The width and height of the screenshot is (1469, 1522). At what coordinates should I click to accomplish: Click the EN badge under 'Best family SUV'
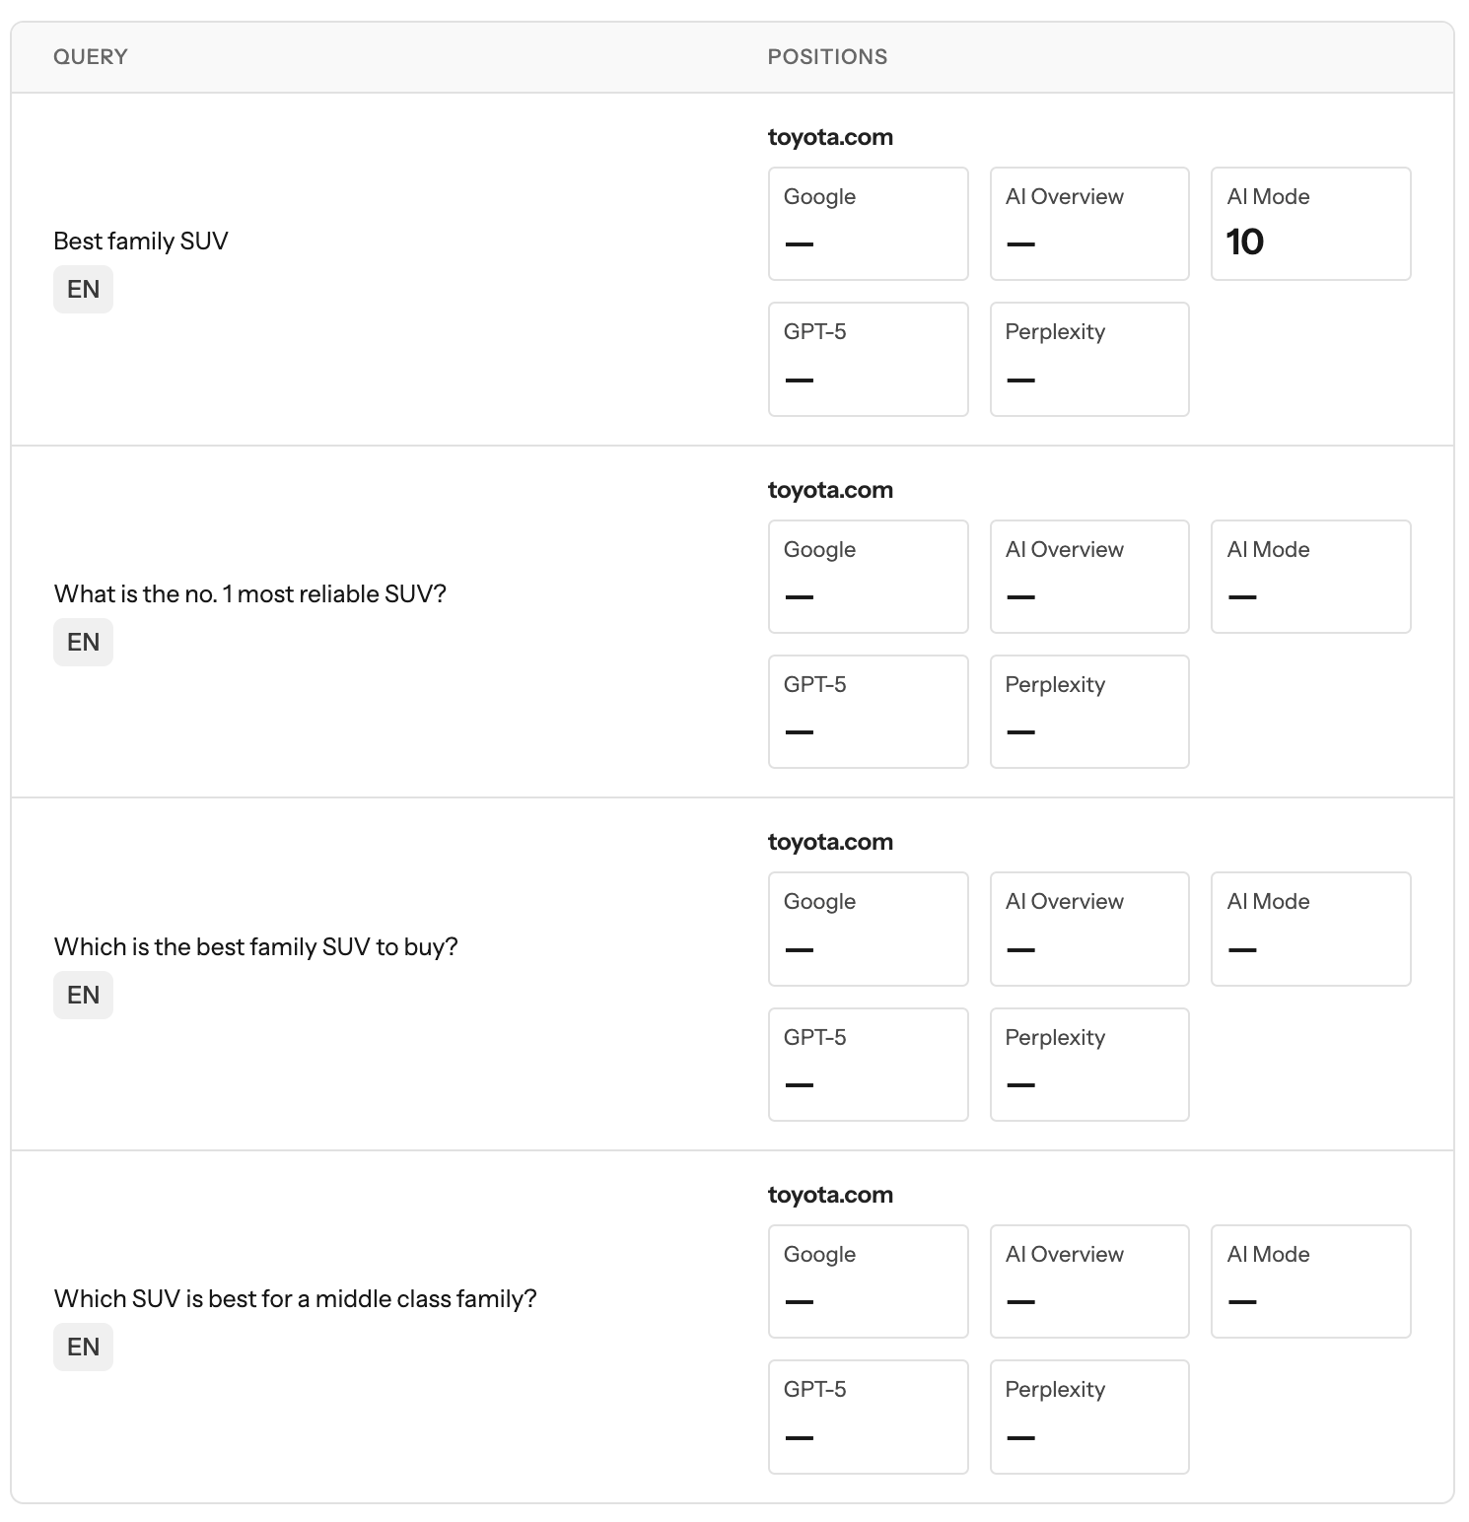[x=83, y=290]
